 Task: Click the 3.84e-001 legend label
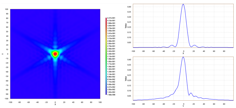(x=111, y=26)
